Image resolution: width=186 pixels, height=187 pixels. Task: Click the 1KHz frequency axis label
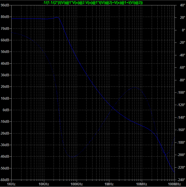click(x=11, y=184)
